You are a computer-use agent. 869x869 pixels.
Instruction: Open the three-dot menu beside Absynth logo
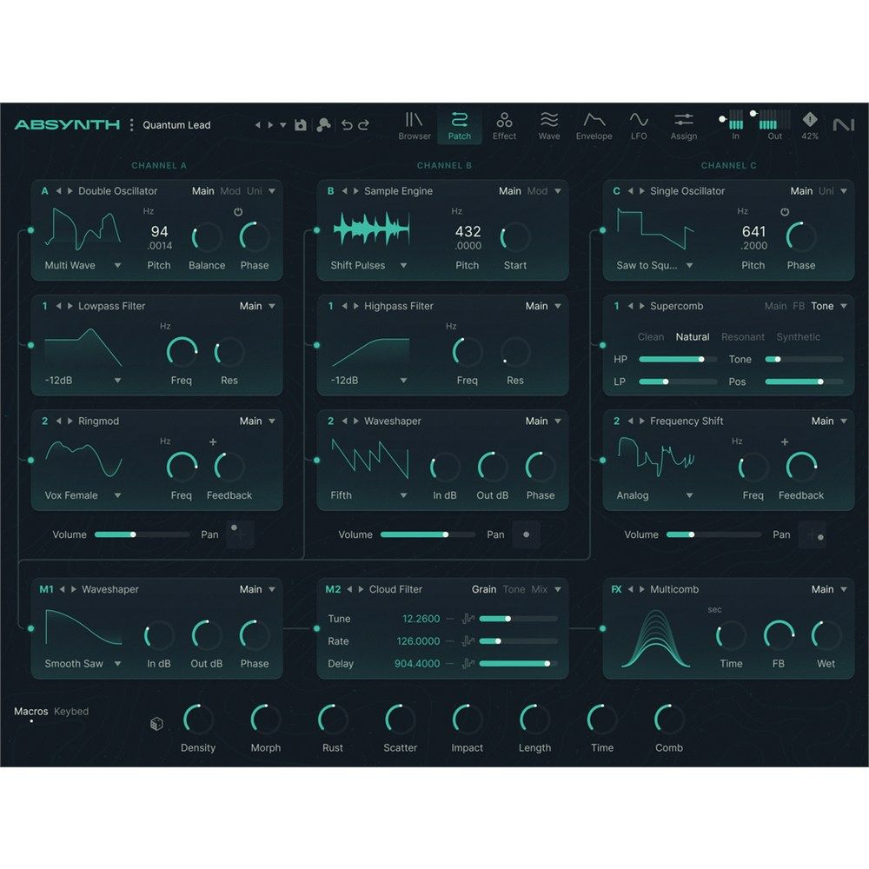click(131, 124)
